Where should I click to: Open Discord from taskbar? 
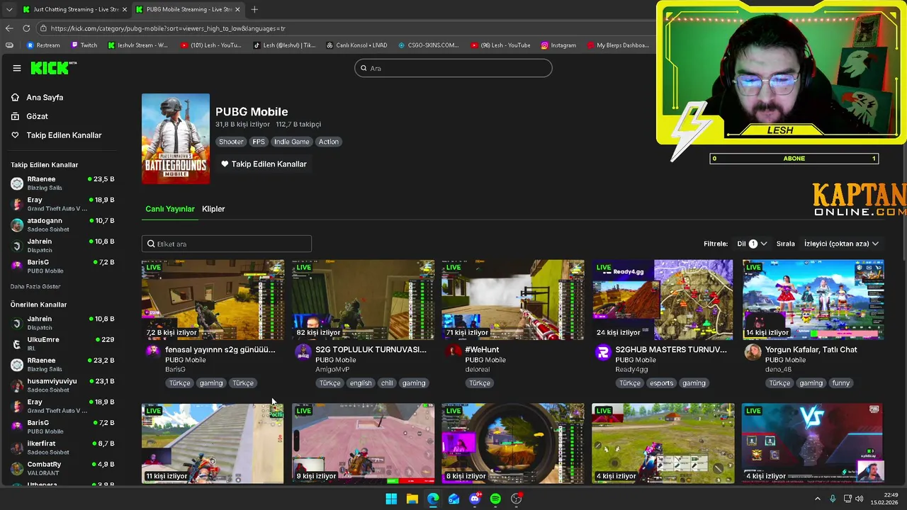[x=475, y=499]
